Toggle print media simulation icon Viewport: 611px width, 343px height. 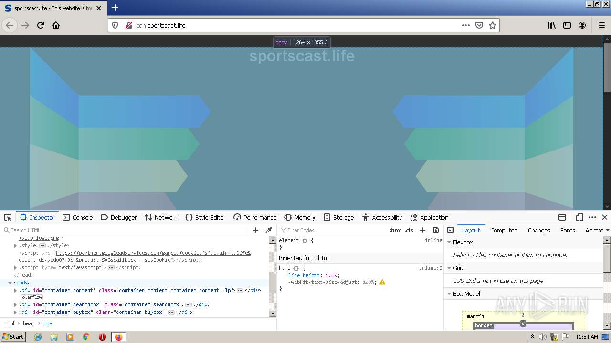pyautogui.click(x=435, y=230)
